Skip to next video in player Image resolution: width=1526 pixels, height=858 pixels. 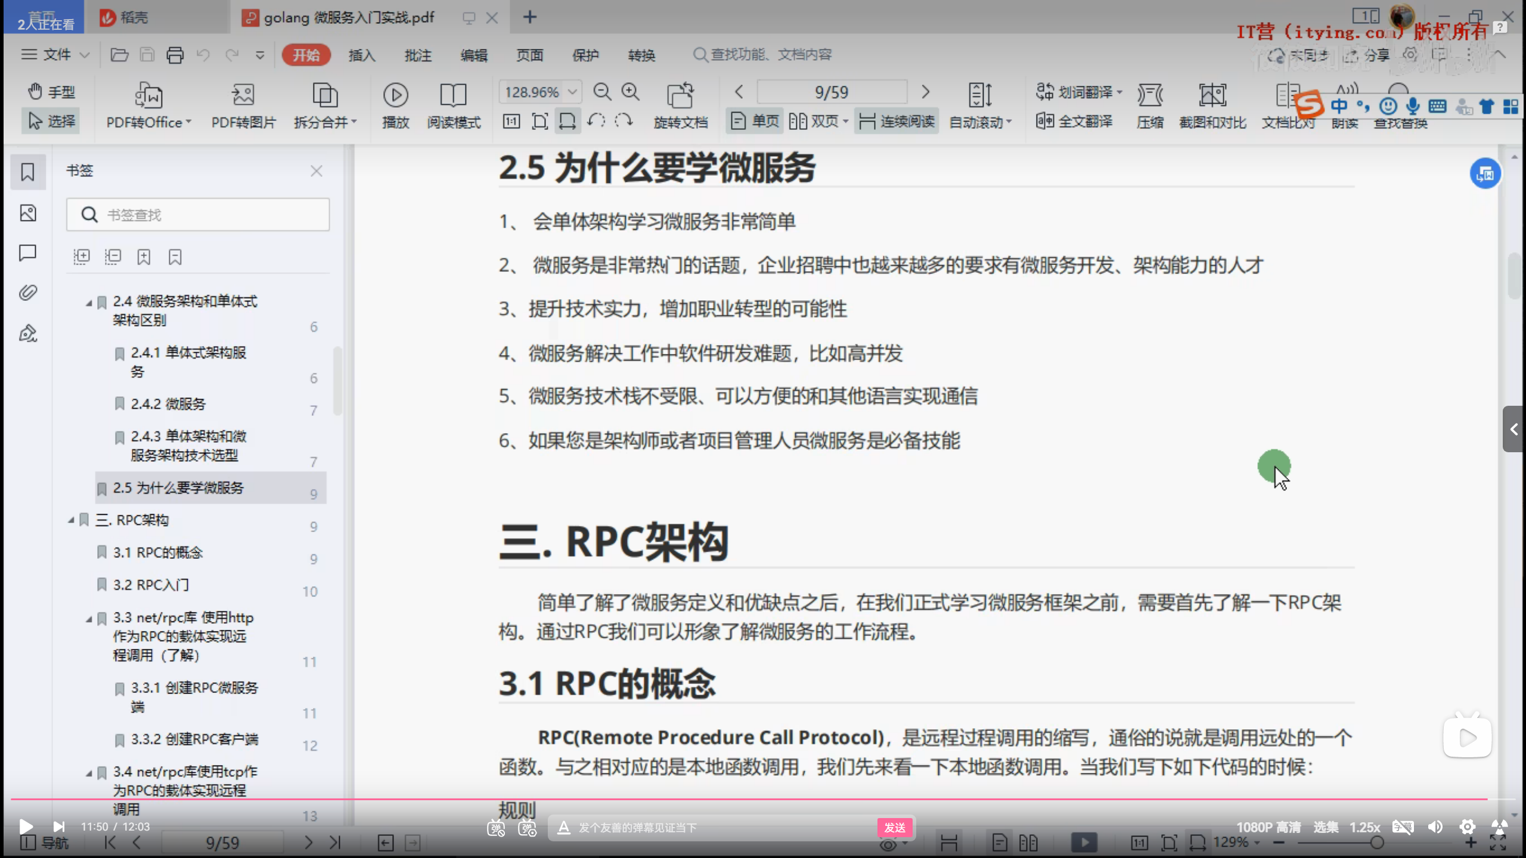coord(59,826)
